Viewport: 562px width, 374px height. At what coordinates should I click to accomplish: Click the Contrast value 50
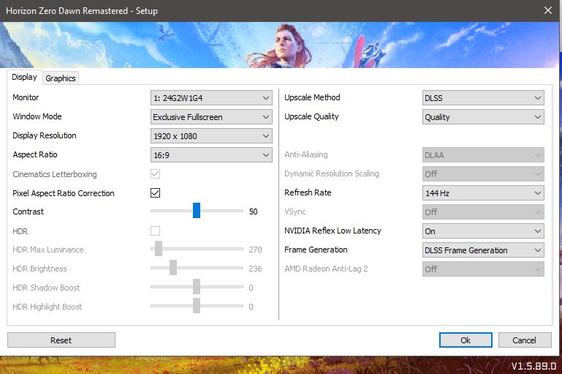254,212
